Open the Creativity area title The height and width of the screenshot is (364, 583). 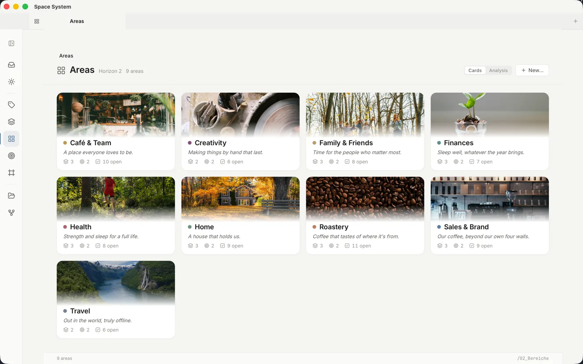[x=210, y=143]
